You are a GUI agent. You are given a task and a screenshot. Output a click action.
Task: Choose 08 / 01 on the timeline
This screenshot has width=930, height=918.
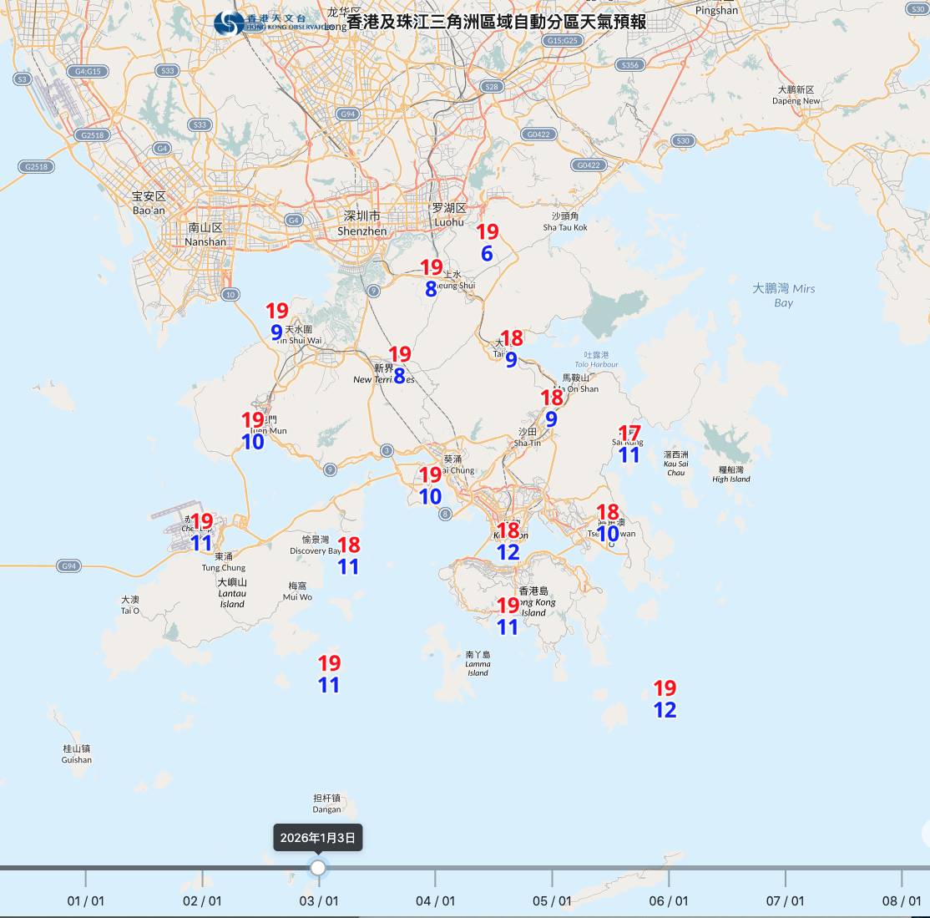901,900
